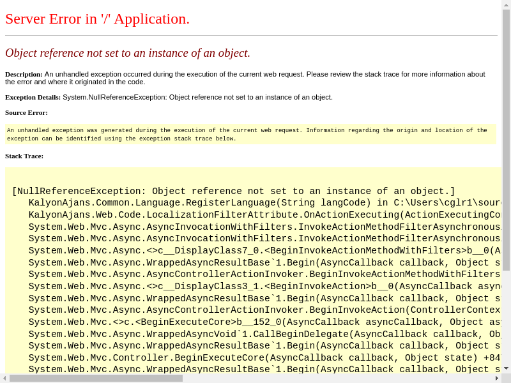The width and height of the screenshot is (511, 383).
Task: Click the horizontal scrollbar left arrow
Action: click(x=4, y=378)
